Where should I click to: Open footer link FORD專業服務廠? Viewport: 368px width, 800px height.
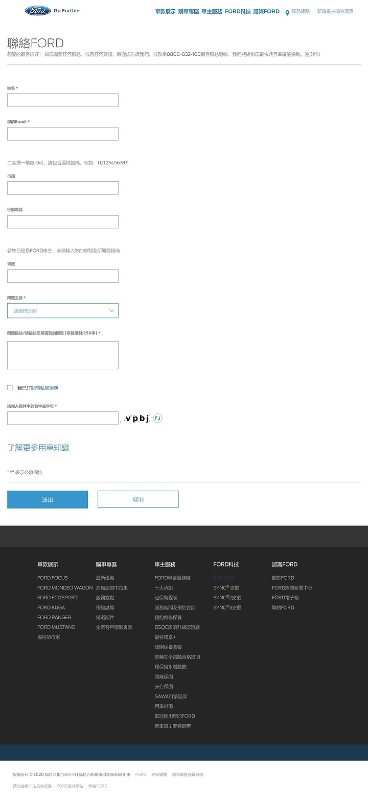pos(173,578)
